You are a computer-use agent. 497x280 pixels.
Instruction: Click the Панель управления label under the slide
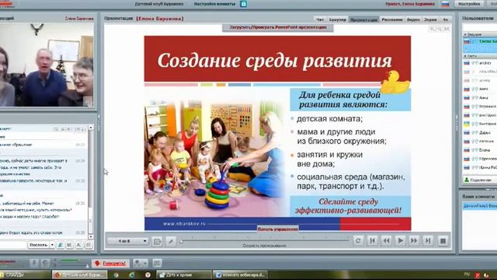click(278, 229)
